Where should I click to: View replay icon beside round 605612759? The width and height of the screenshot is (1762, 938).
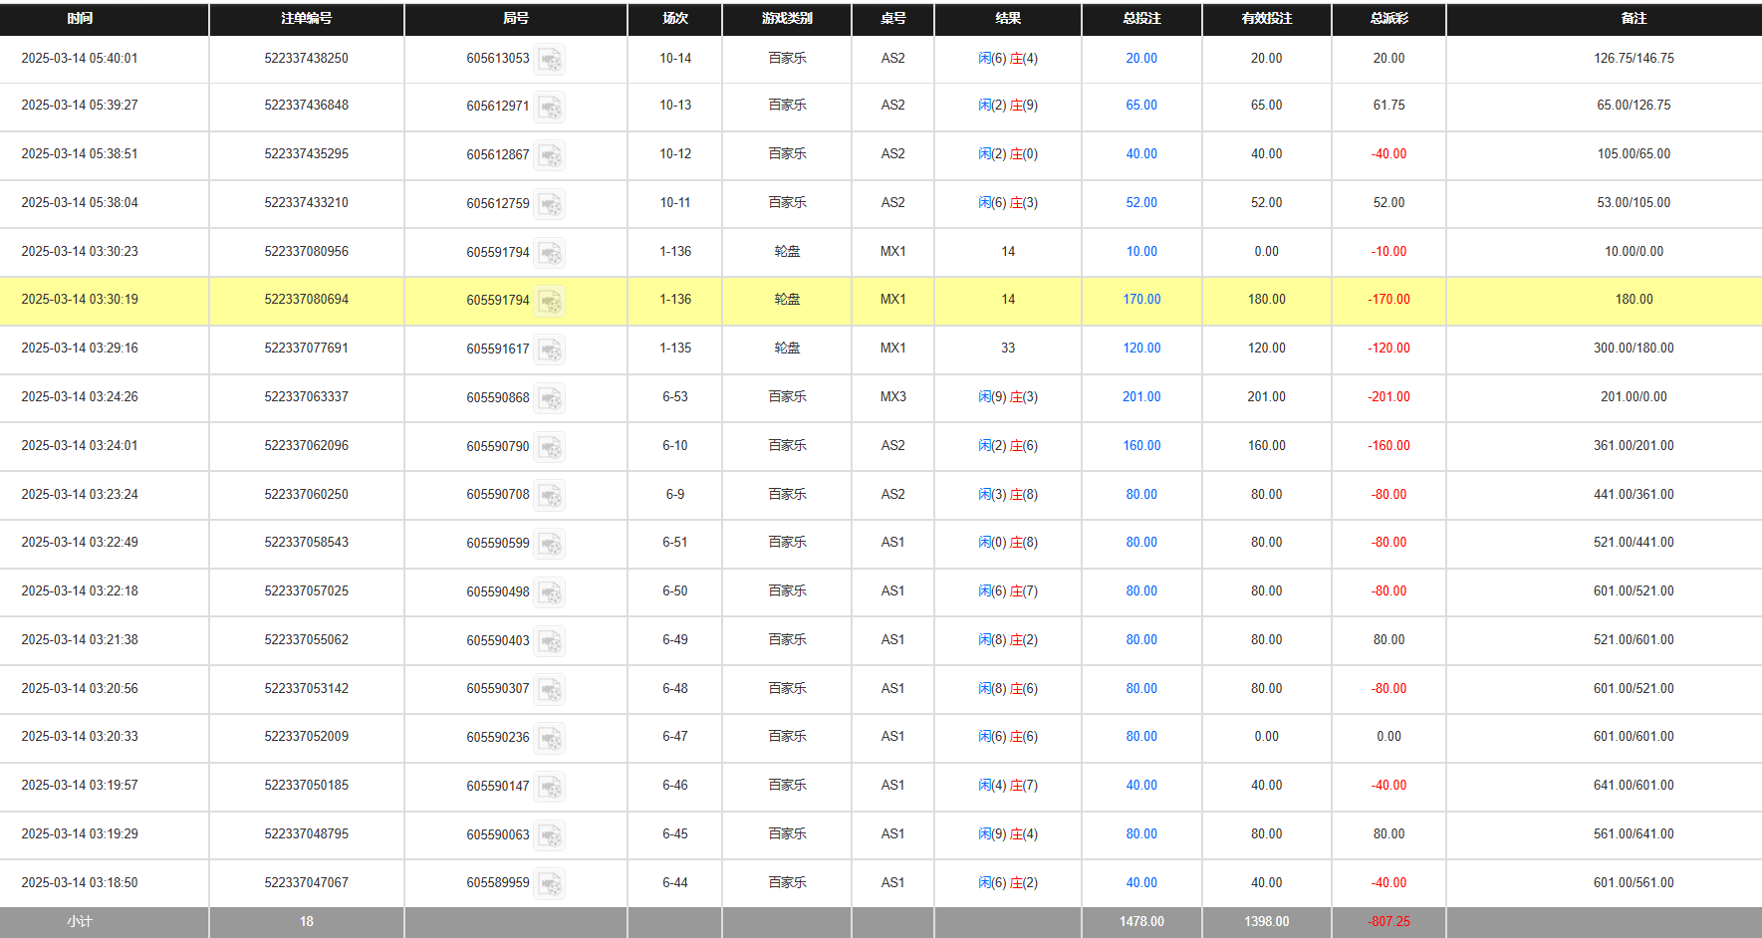tap(550, 204)
